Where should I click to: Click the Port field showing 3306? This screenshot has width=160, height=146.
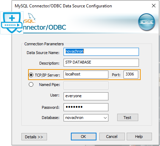(131, 74)
